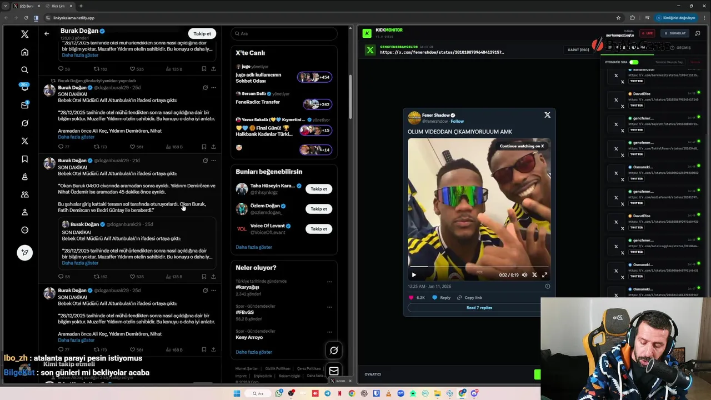Switch to the (22) Burak X browser tab

pyautogui.click(x=26, y=6)
